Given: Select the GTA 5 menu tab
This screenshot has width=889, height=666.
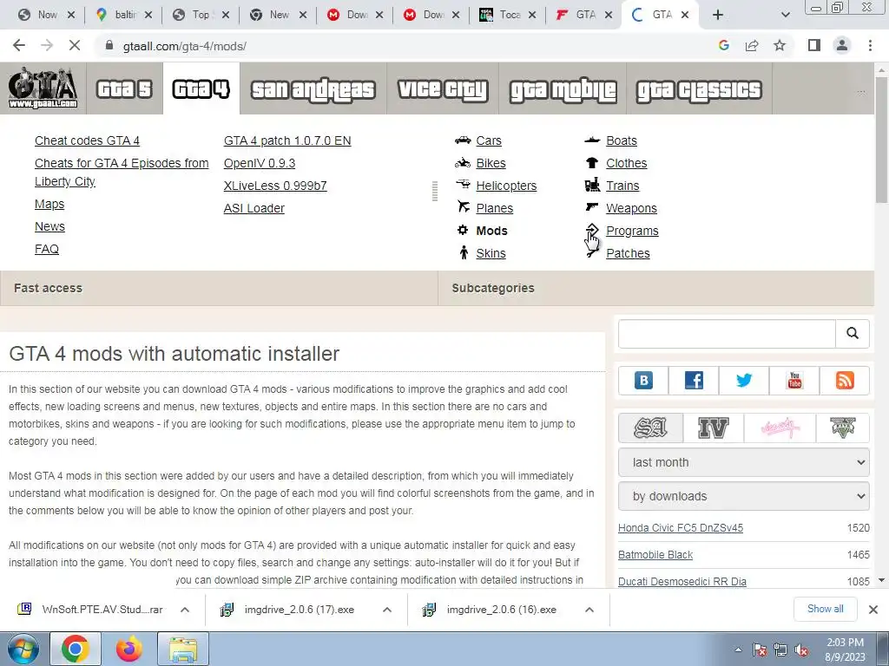Looking at the screenshot, I should tap(124, 89).
